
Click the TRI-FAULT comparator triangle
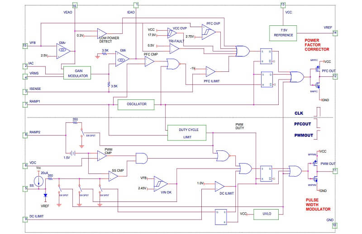175,49
